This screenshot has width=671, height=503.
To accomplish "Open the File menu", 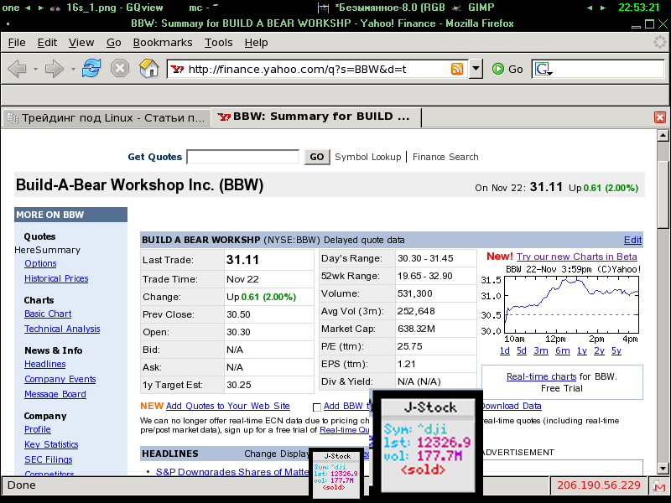I will click(17, 43).
